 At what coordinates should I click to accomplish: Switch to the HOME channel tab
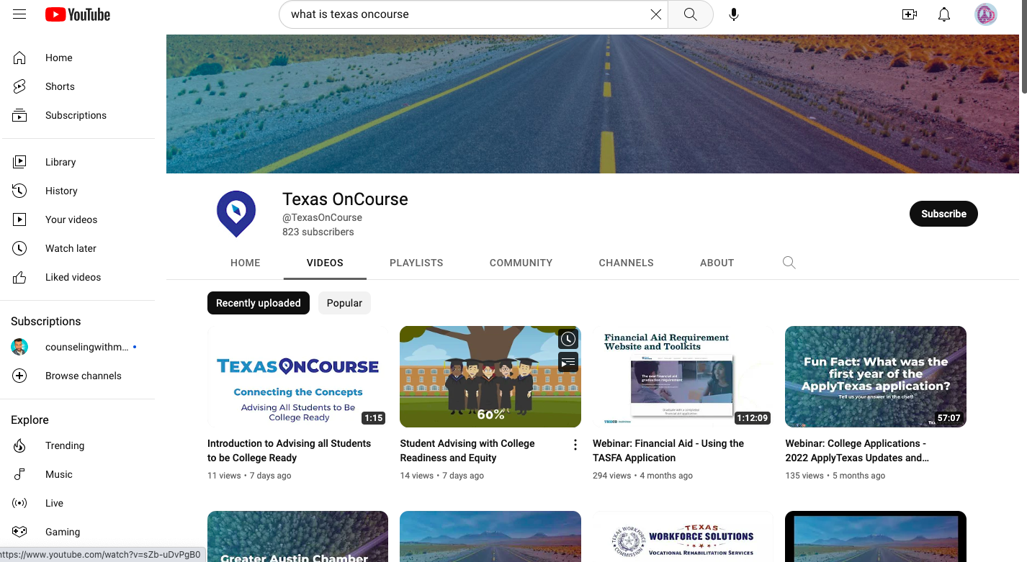pos(246,263)
